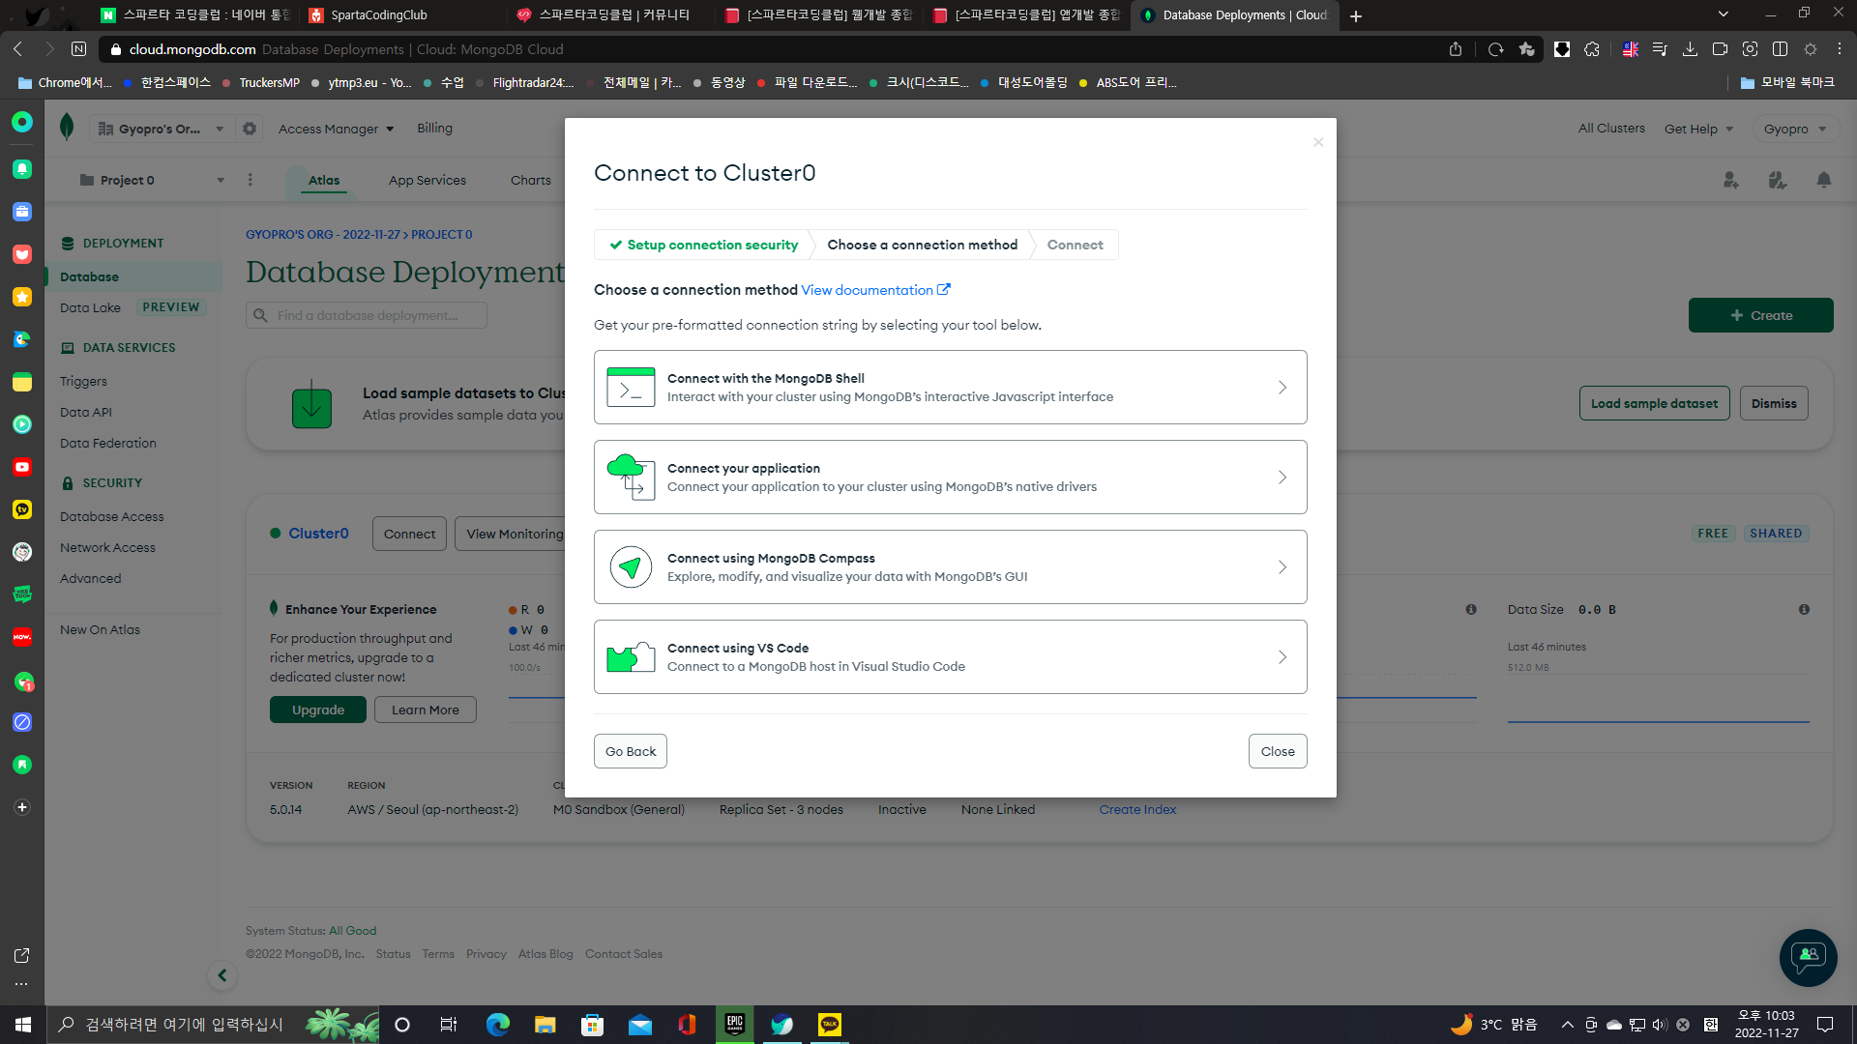Open File Explorer from taskbar
1857x1044 pixels.
545,1025
